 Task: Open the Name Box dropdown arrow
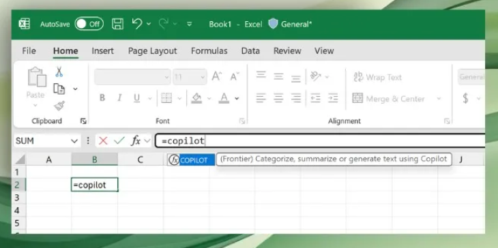tap(74, 141)
